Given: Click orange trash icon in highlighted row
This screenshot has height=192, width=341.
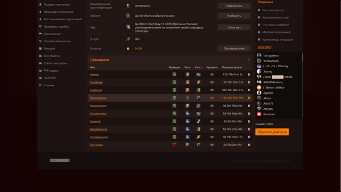Looking at the screenshot, I should (249, 98).
